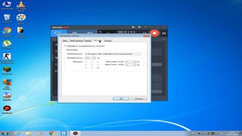Select top-left logo position radio button

coord(86,62)
